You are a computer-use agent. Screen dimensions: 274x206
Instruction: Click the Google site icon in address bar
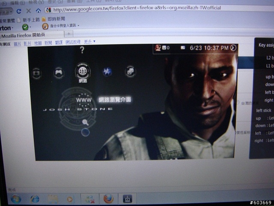point(48,10)
